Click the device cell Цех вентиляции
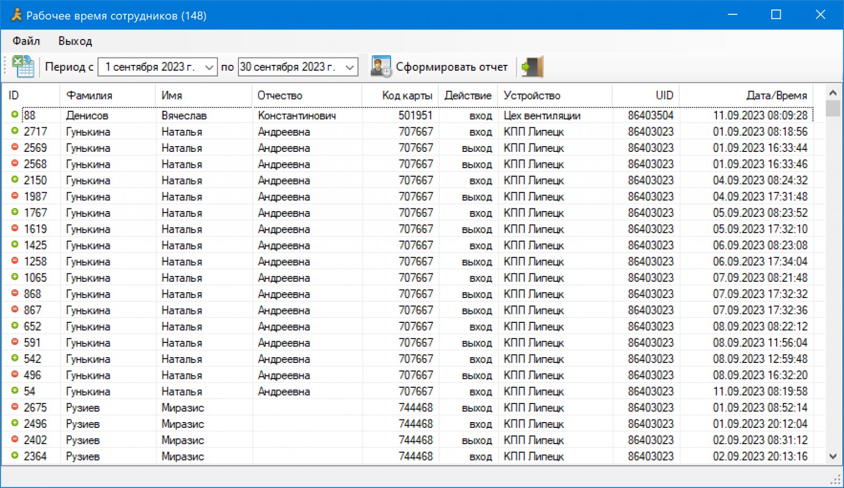 pyautogui.click(x=542, y=116)
